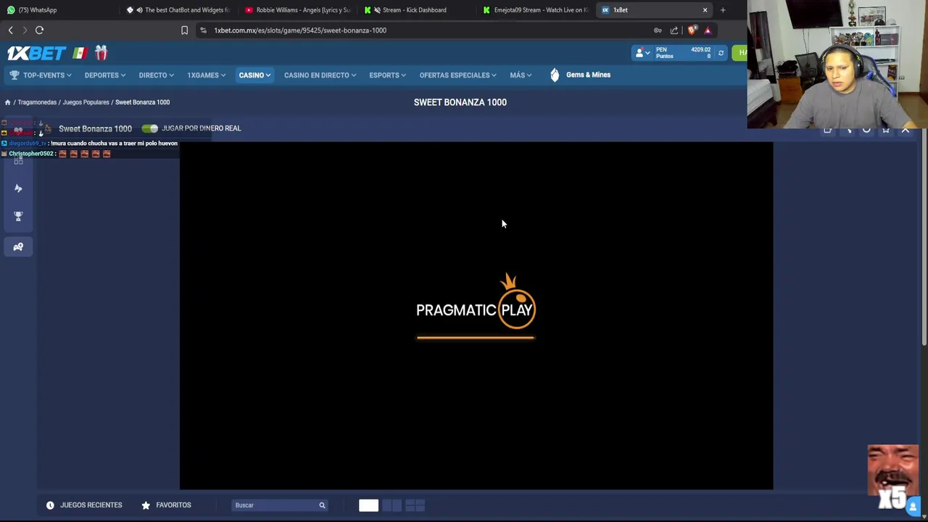Viewport: 928px width, 522px height.
Task: Switch to the Robbie Williams Angels tab
Action: 297,10
